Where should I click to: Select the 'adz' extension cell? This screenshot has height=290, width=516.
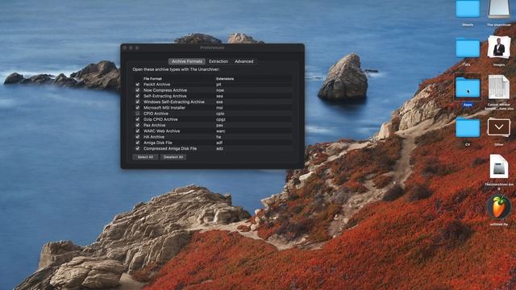tap(219, 148)
